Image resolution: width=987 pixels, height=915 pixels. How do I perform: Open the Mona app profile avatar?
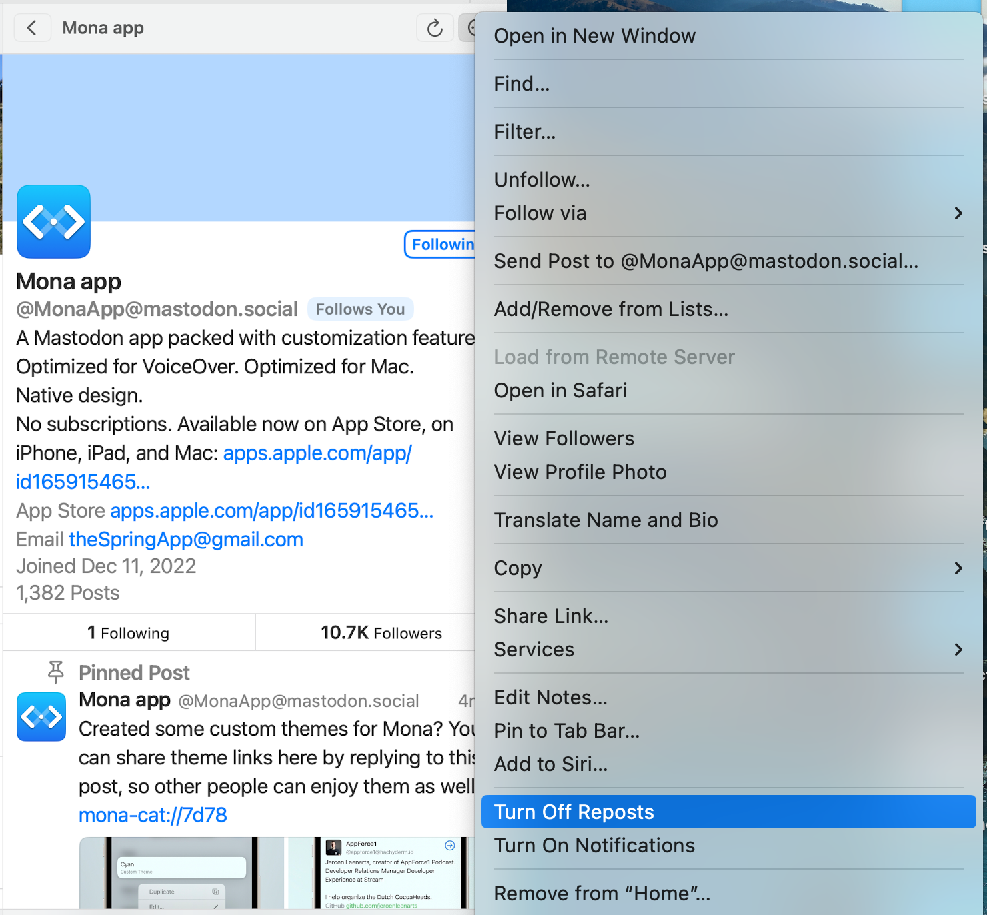click(x=53, y=221)
